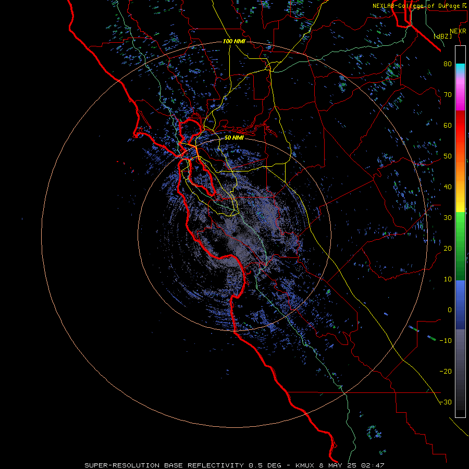Viewport: 469px width, 469px height.
Task: Click the 60 value on the dBZ scale
Action: point(448,125)
